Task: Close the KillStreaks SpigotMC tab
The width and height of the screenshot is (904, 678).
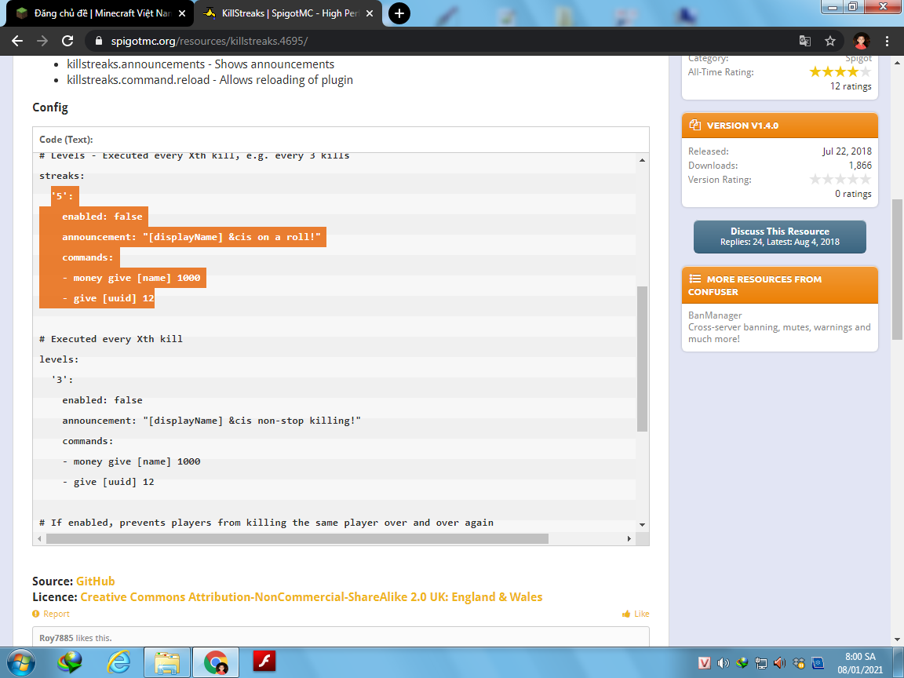Action: coord(370,13)
